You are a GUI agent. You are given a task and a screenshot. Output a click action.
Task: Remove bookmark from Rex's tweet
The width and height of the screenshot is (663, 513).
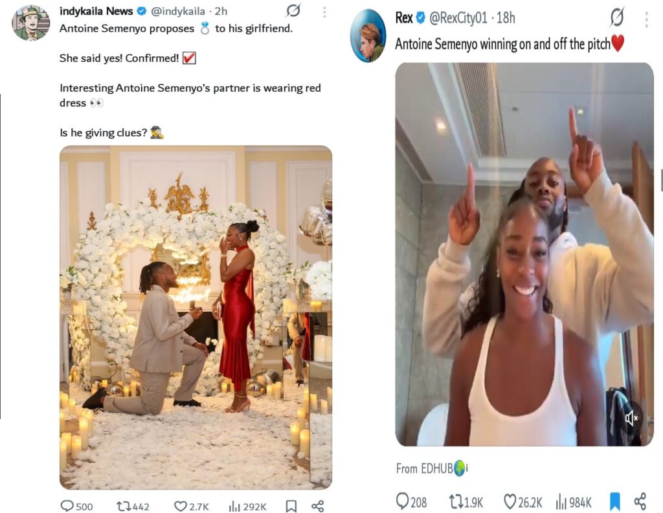614,501
